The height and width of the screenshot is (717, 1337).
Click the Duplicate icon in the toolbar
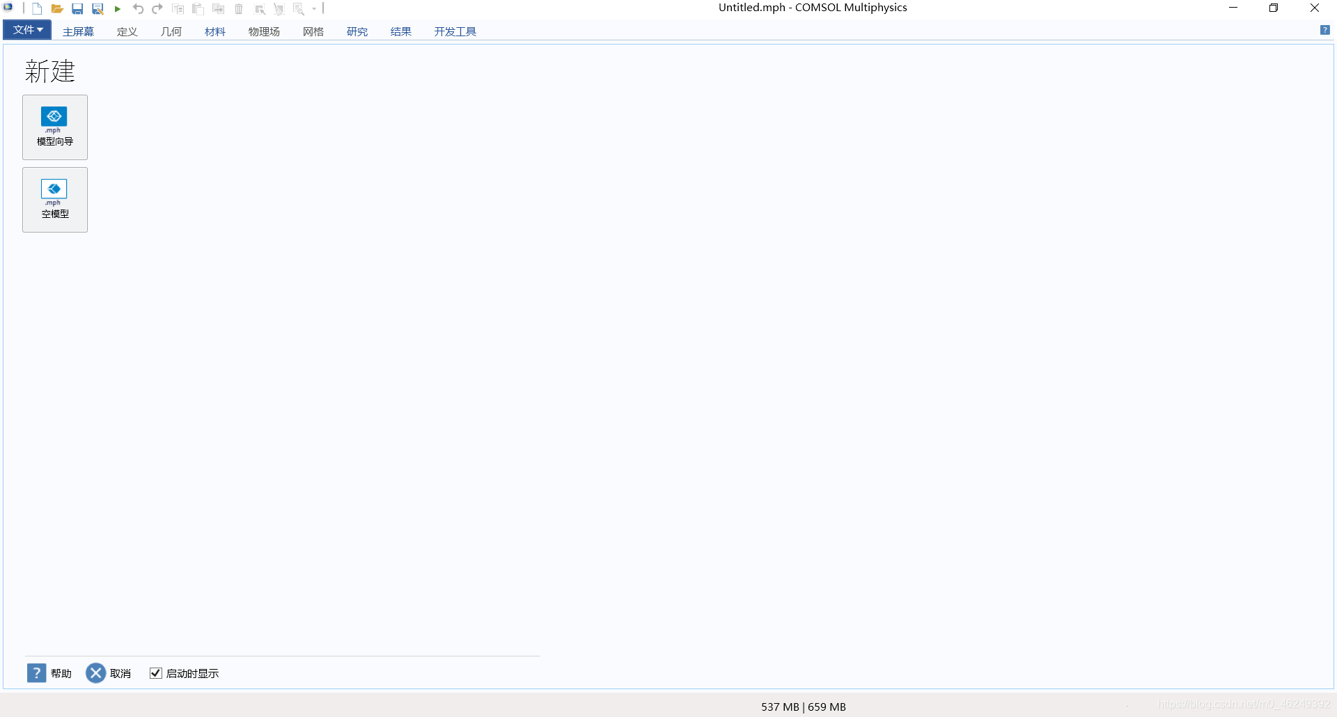pyautogui.click(x=218, y=8)
